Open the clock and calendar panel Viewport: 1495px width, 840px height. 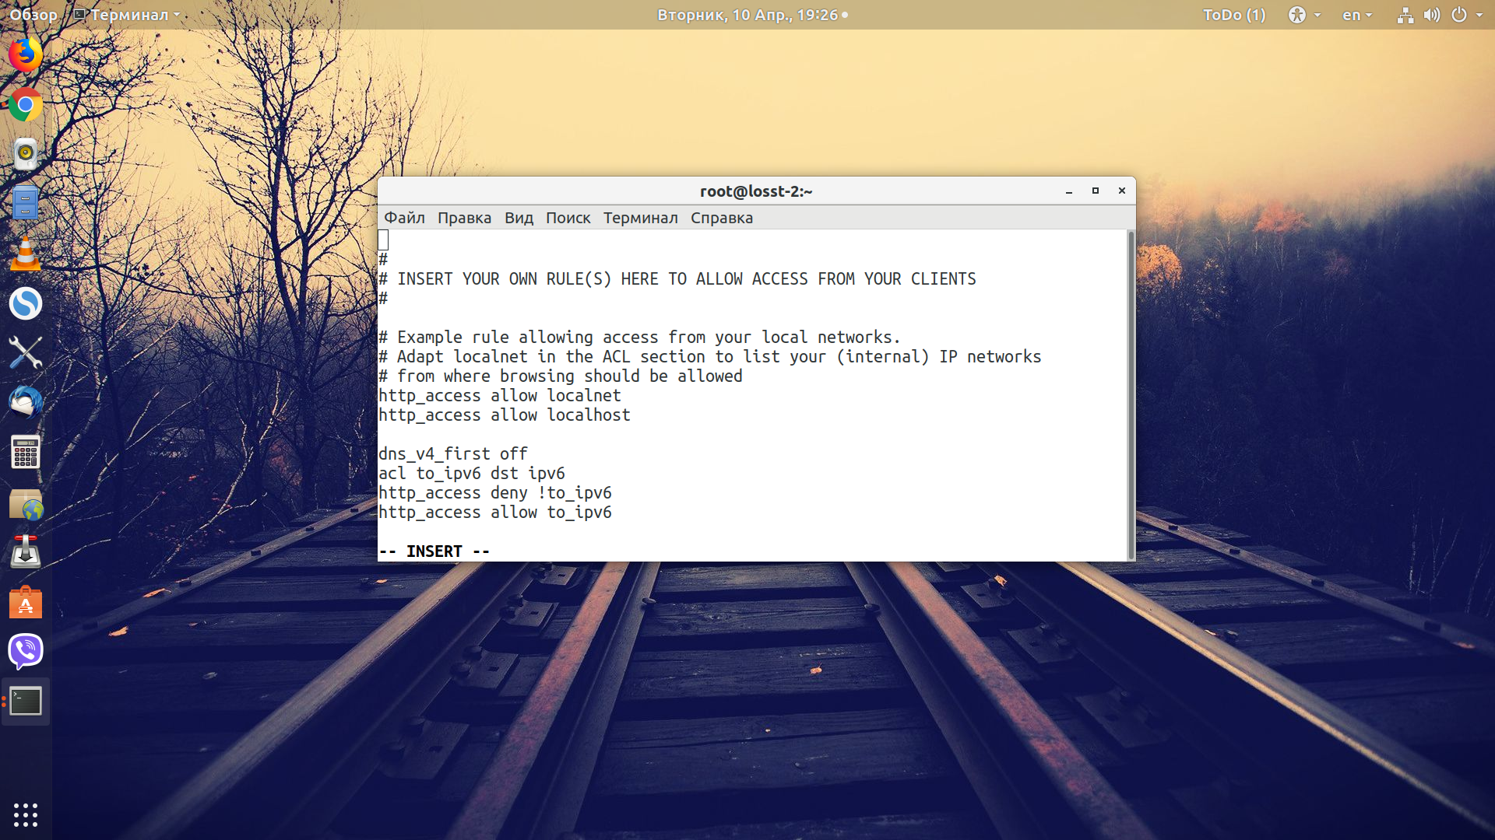point(752,15)
